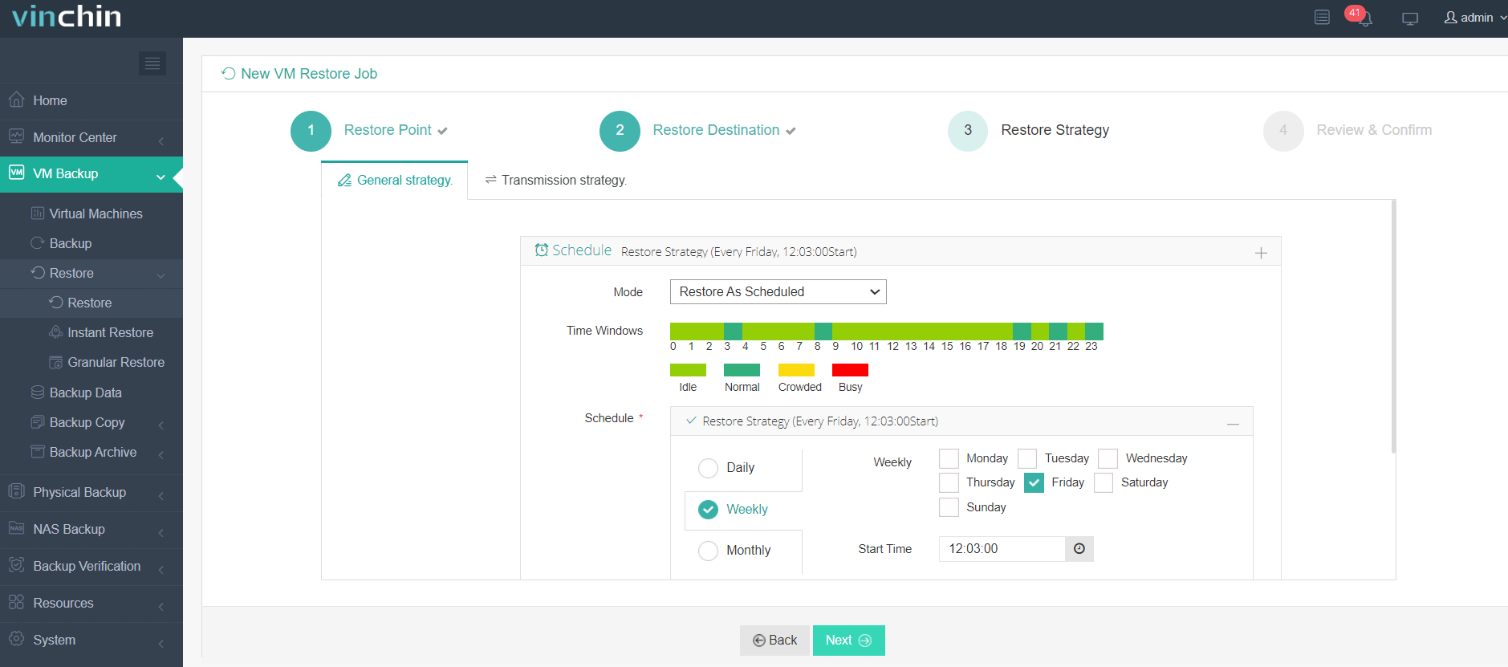Screen dimensions: 1508x667
Task: Check the Saturday checkbox
Action: (x=1104, y=482)
